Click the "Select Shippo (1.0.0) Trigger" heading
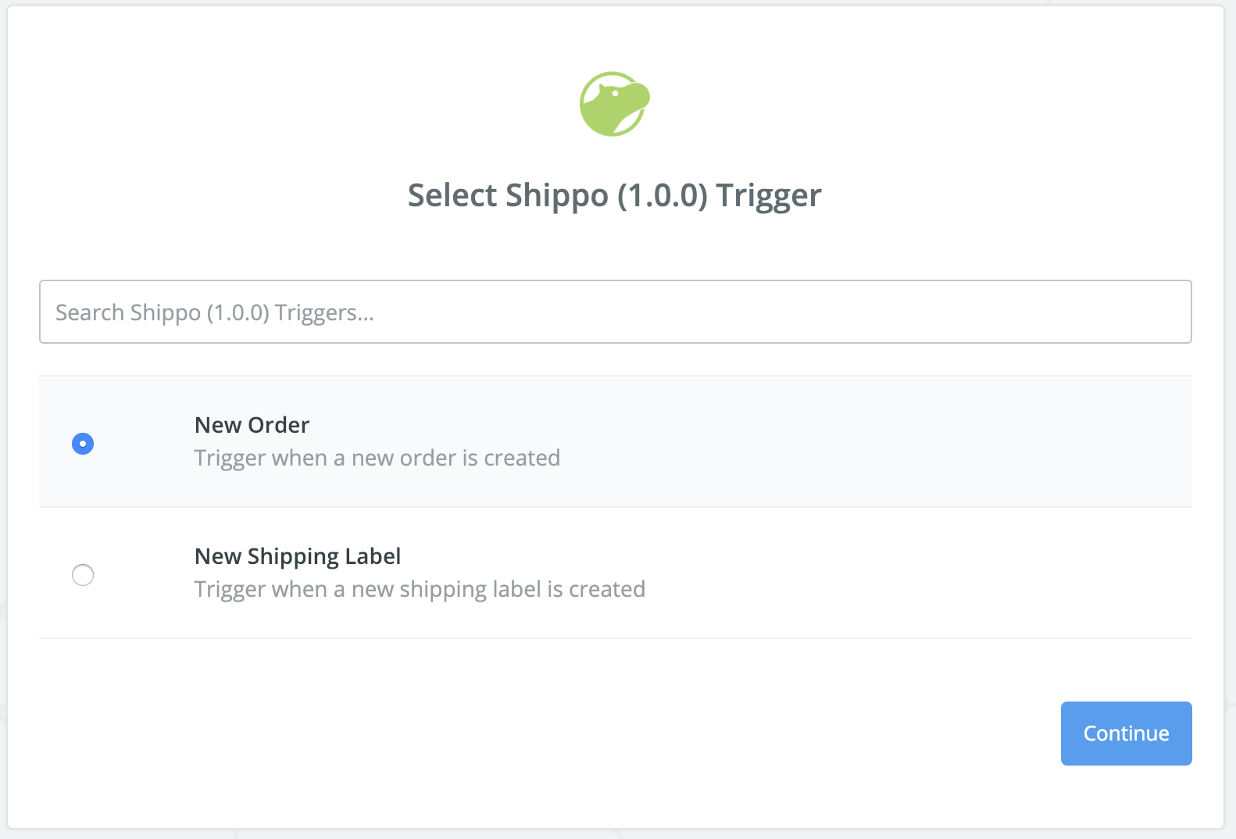1236x839 pixels. 615,195
